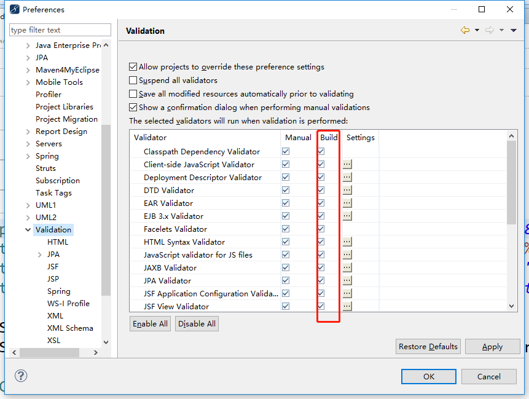Expand top-level Spring tree node

[x=28, y=156]
